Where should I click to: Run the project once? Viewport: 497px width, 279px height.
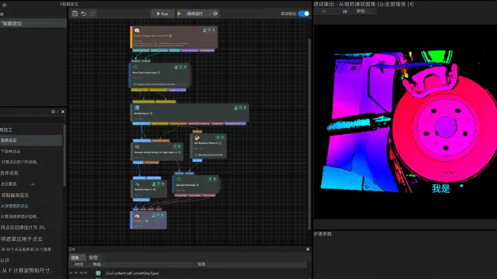coord(163,14)
